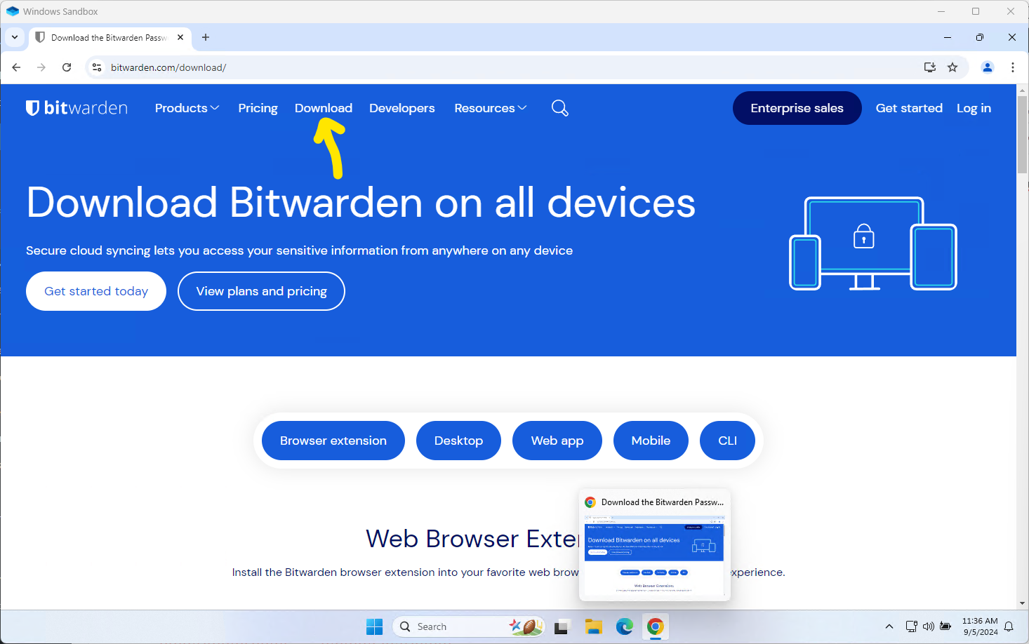Image resolution: width=1029 pixels, height=644 pixels.
Task: Reload the page with the refresh icon
Action: tap(67, 67)
